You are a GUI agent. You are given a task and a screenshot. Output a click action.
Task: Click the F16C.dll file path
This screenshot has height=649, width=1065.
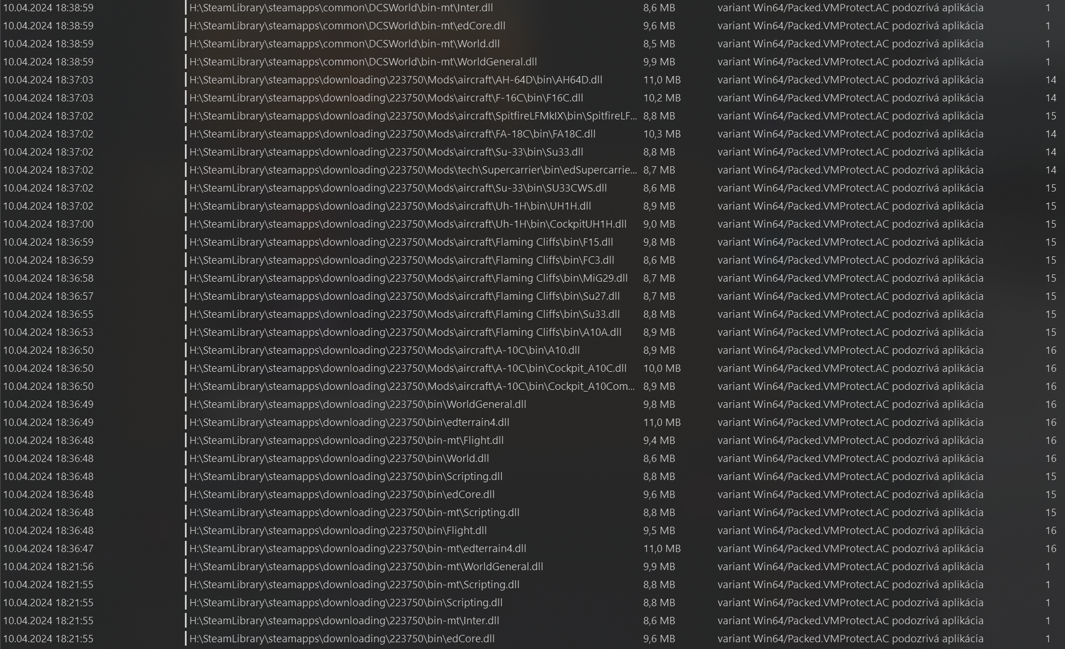coord(386,98)
